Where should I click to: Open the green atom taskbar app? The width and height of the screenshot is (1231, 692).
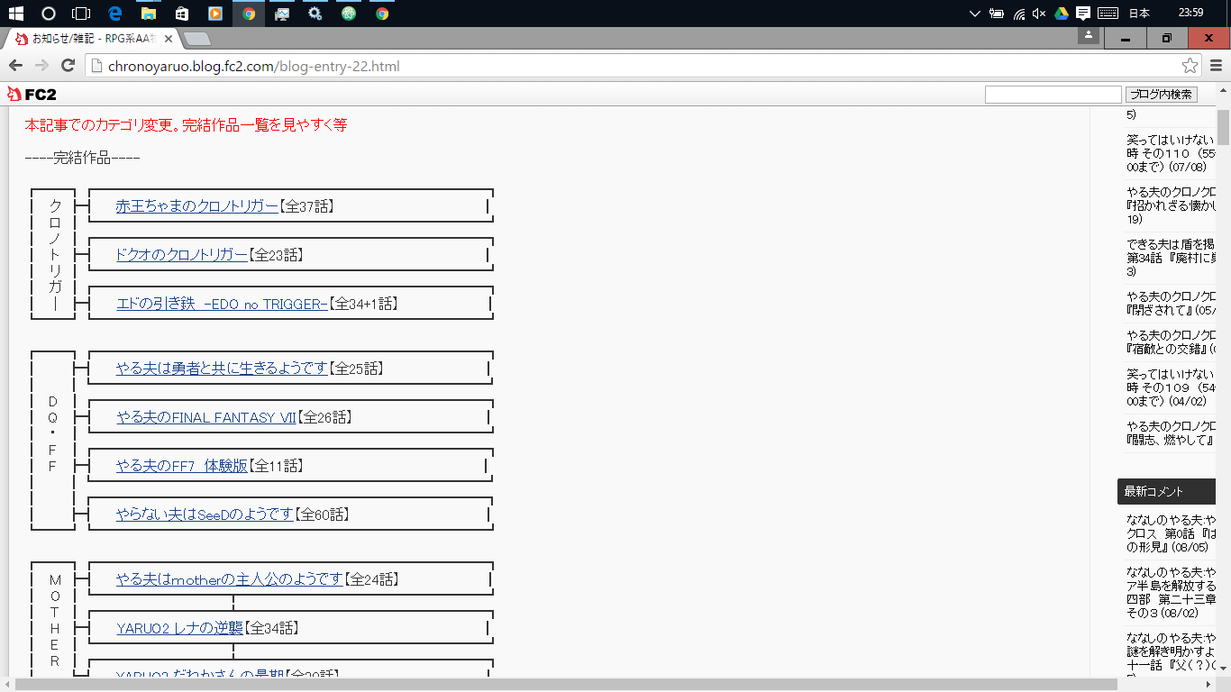point(349,14)
